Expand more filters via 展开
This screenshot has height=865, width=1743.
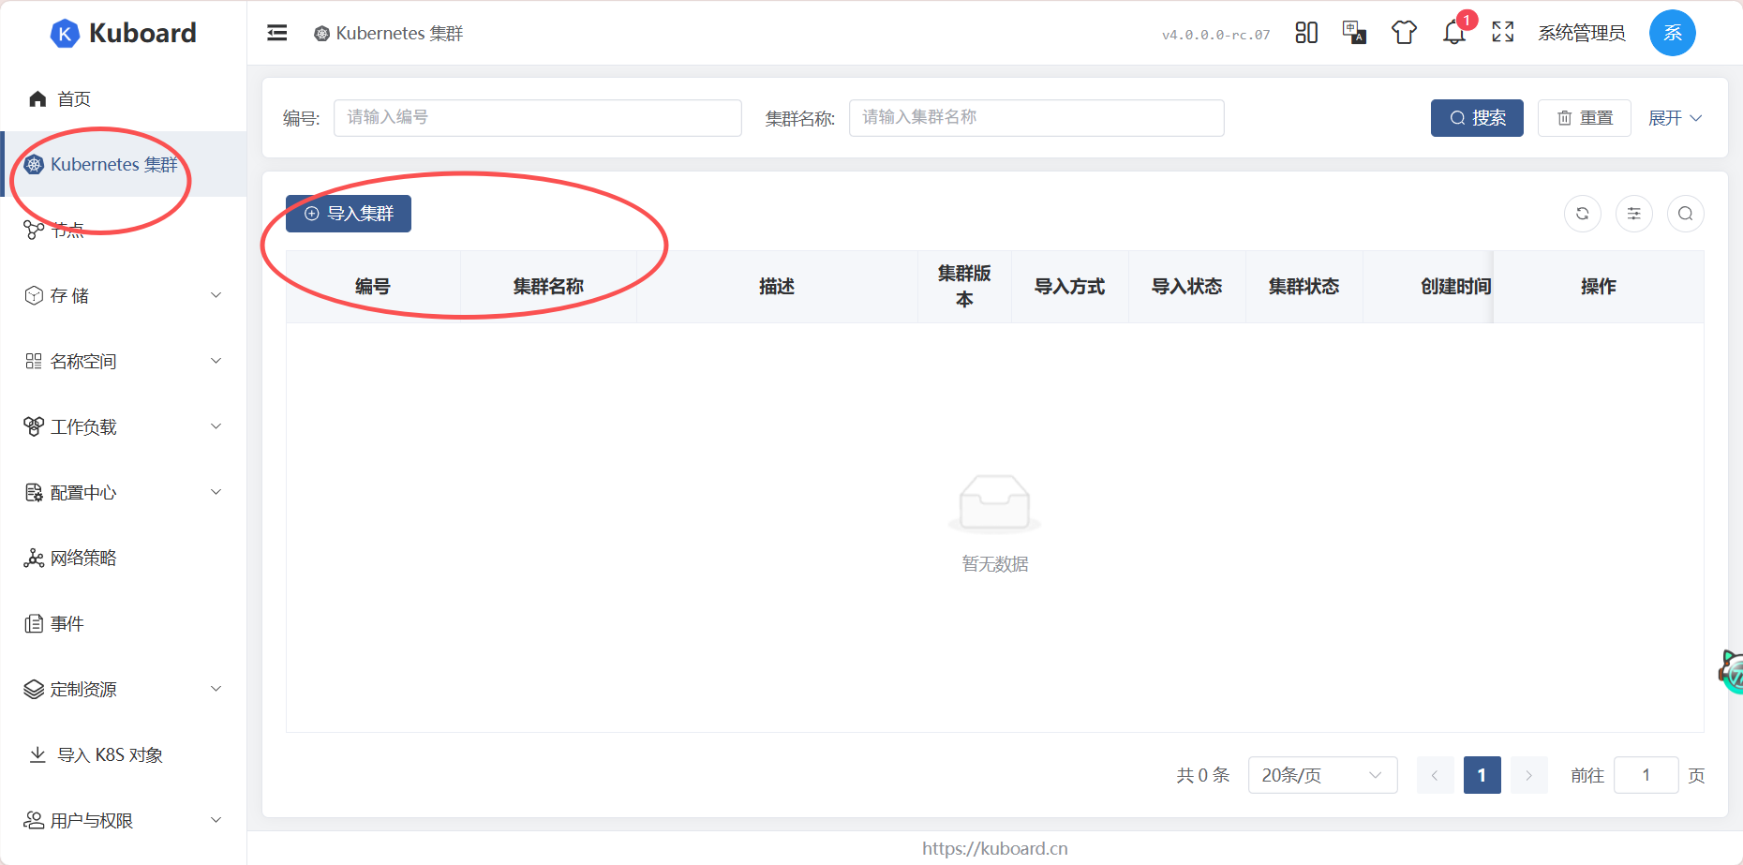1676,118
